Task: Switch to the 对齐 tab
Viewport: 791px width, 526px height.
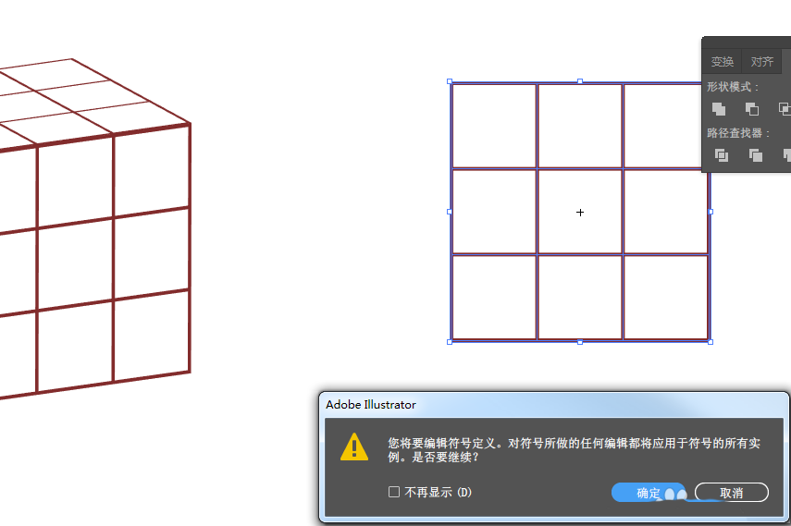Action: pyautogui.click(x=761, y=62)
